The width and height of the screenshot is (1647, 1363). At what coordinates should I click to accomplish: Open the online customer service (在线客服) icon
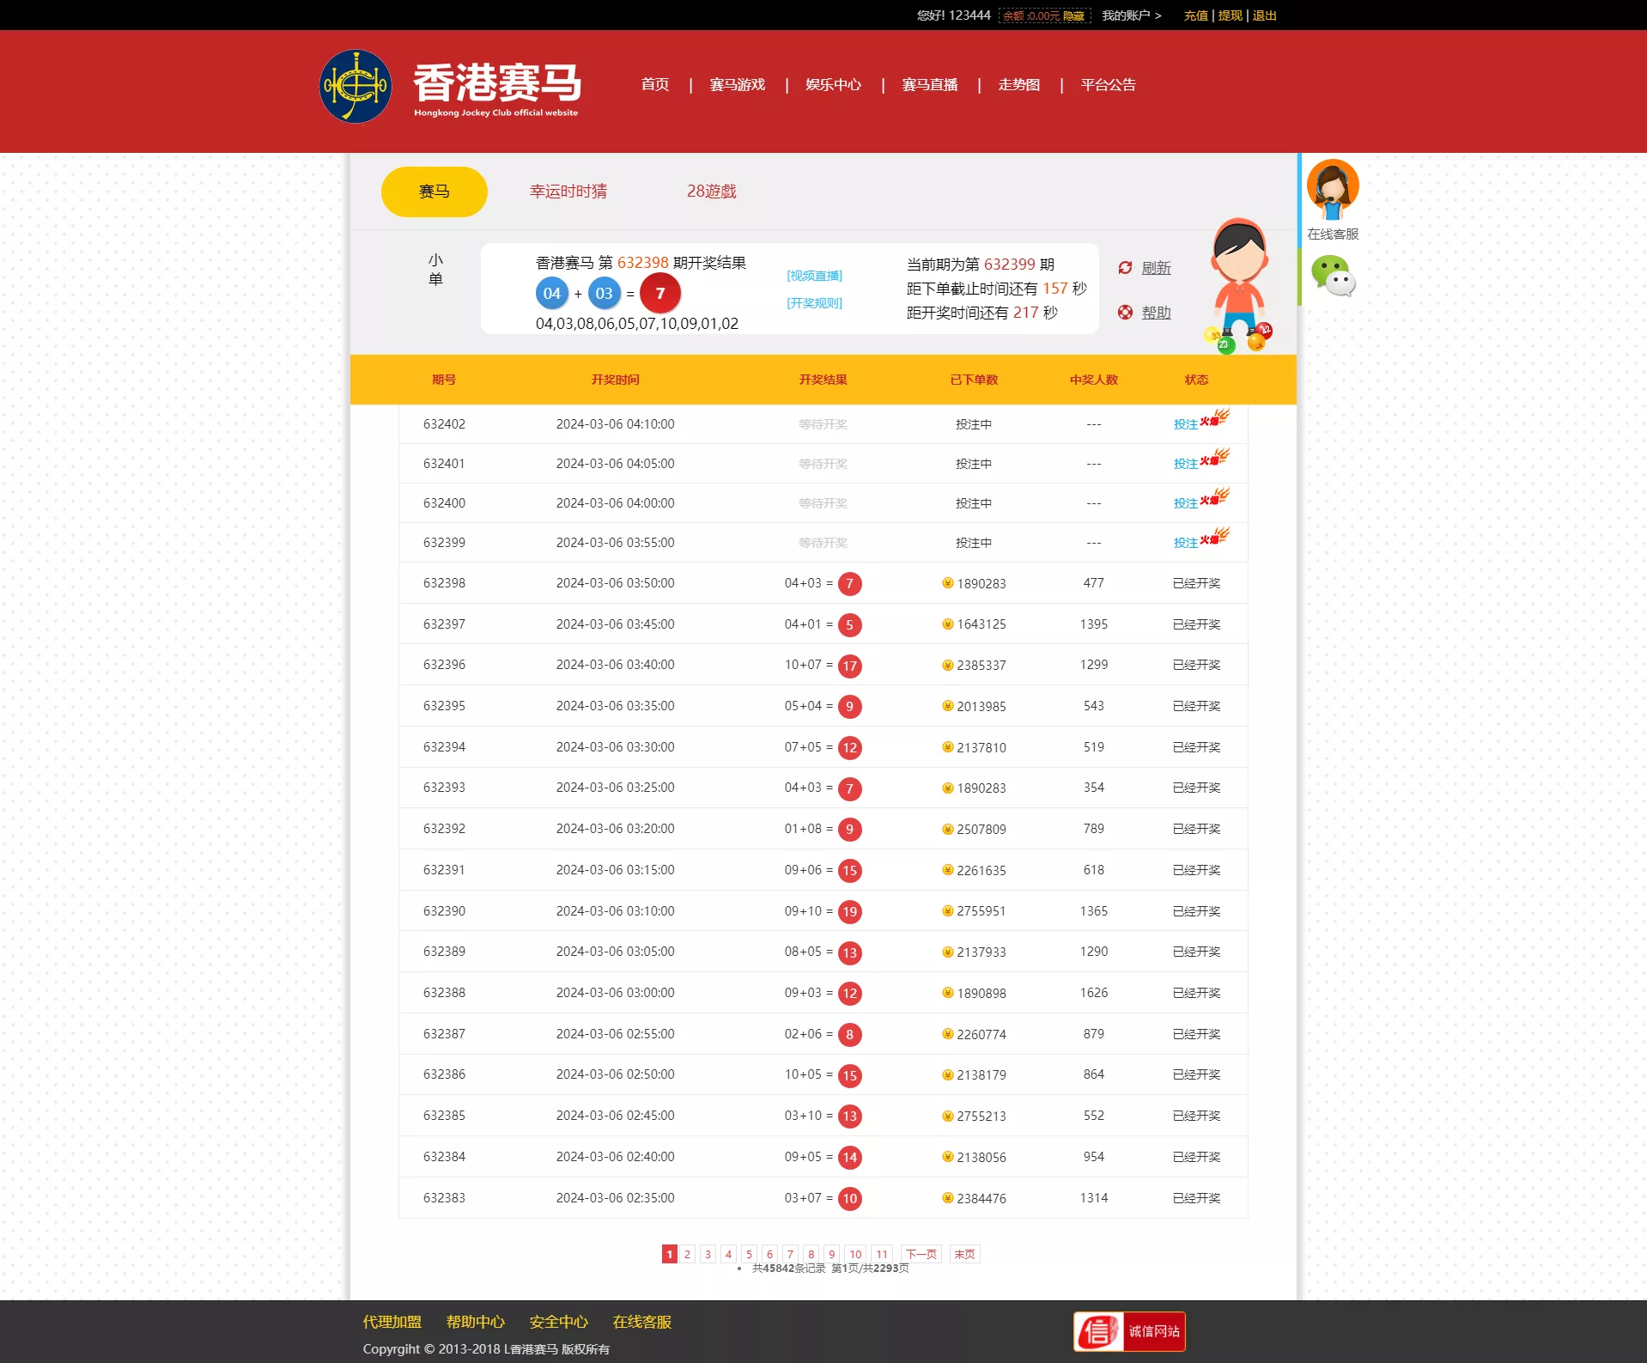[x=1334, y=187]
